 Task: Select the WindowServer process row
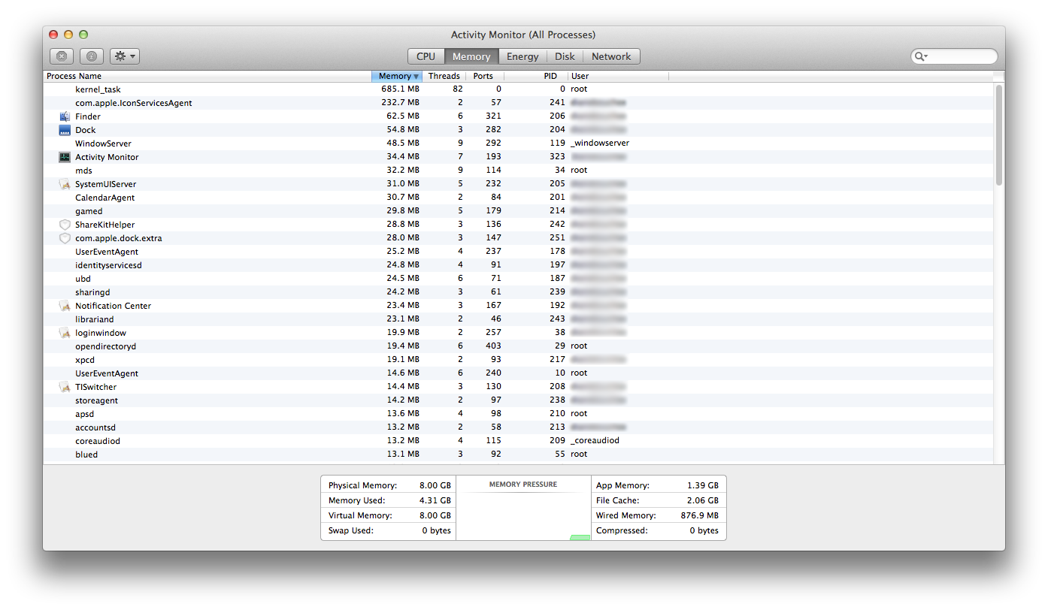point(519,143)
